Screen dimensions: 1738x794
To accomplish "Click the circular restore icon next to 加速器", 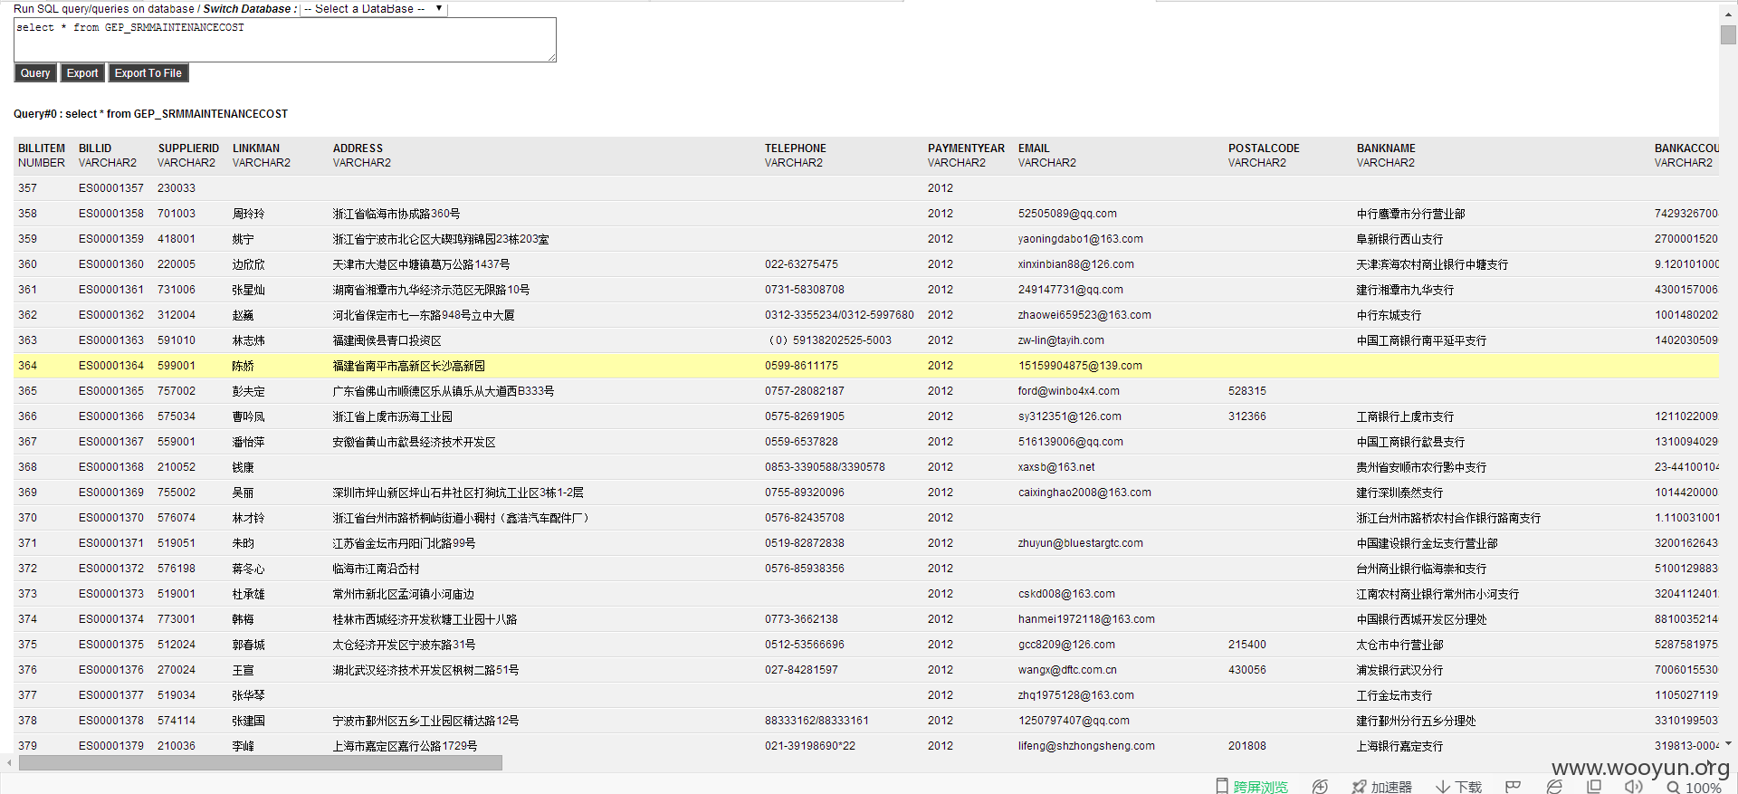I will tap(1320, 787).
